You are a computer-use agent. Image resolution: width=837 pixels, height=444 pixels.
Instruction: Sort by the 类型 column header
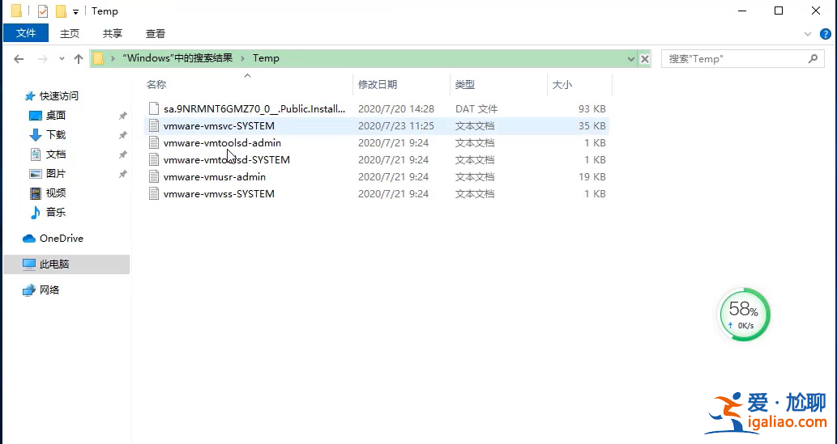465,84
